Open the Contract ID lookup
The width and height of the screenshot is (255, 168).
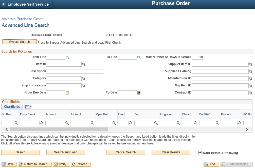click(251, 93)
